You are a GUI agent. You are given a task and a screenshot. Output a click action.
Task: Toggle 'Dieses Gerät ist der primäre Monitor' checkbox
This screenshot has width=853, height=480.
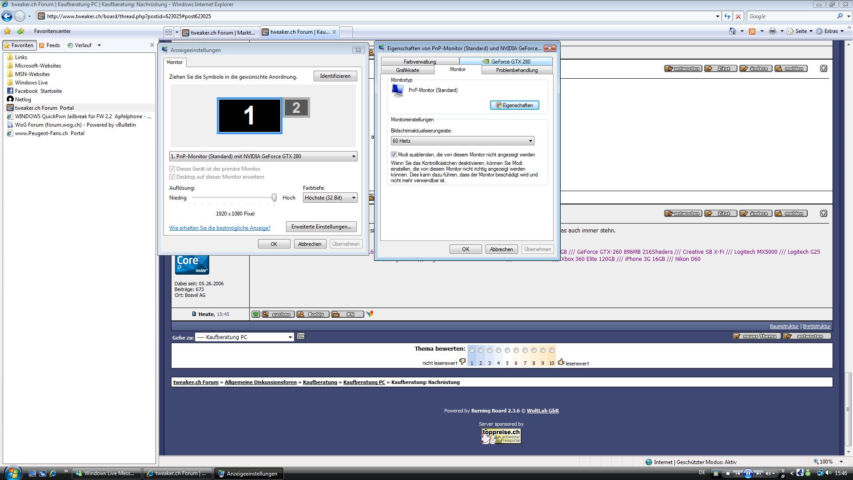coord(172,169)
